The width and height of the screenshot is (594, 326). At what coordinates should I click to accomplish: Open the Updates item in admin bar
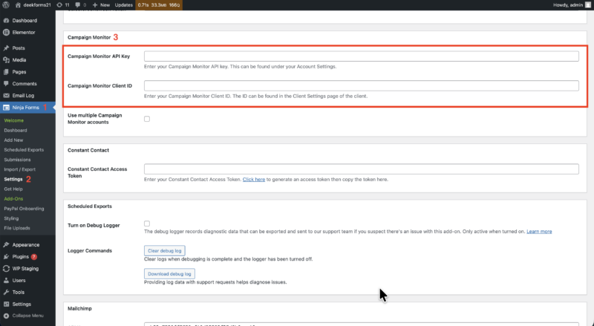tap(123, 5)
